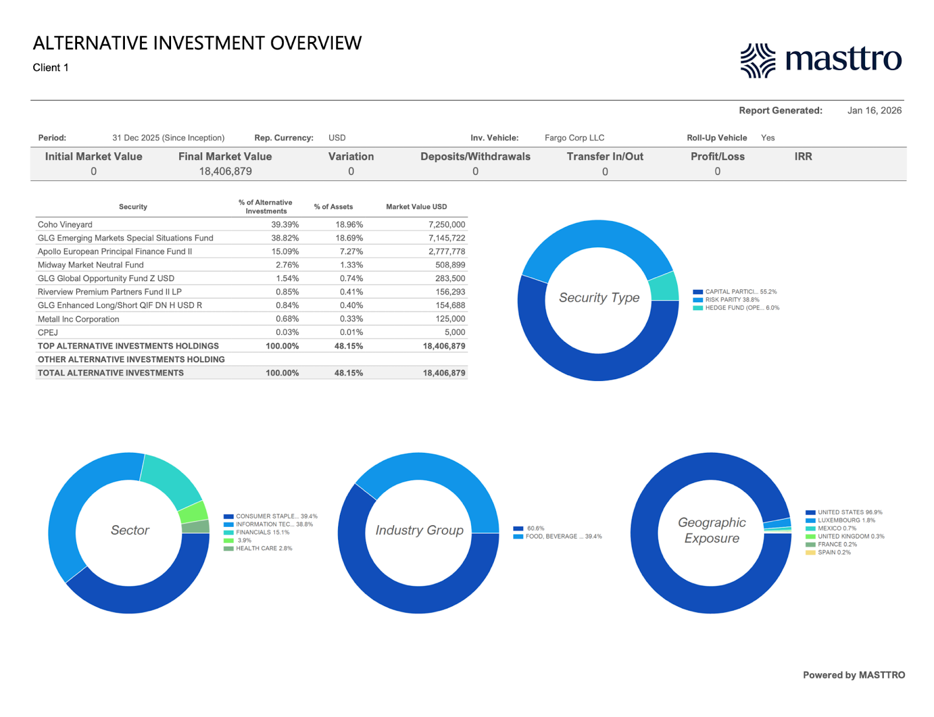The width and height of the screenshot is (934, 717).
Task: Click the Mexico 0.7% legend swatch
Action: pyautogui.click(x=810, y=529)
